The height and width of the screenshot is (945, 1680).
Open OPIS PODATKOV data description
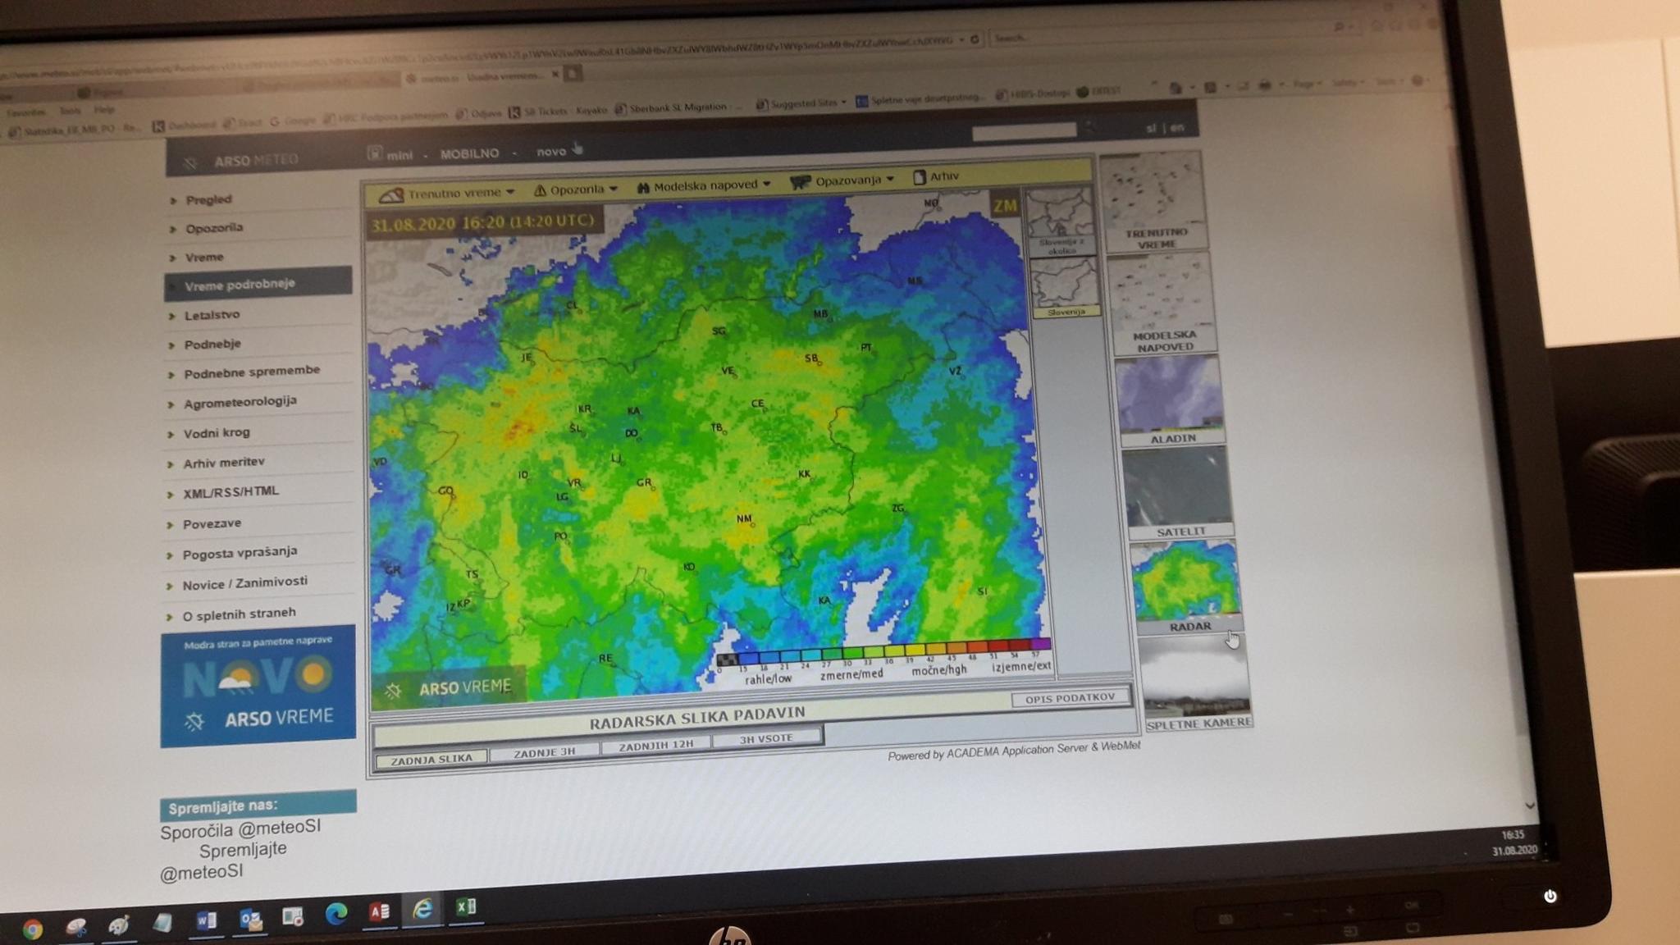coord(1071,698)
